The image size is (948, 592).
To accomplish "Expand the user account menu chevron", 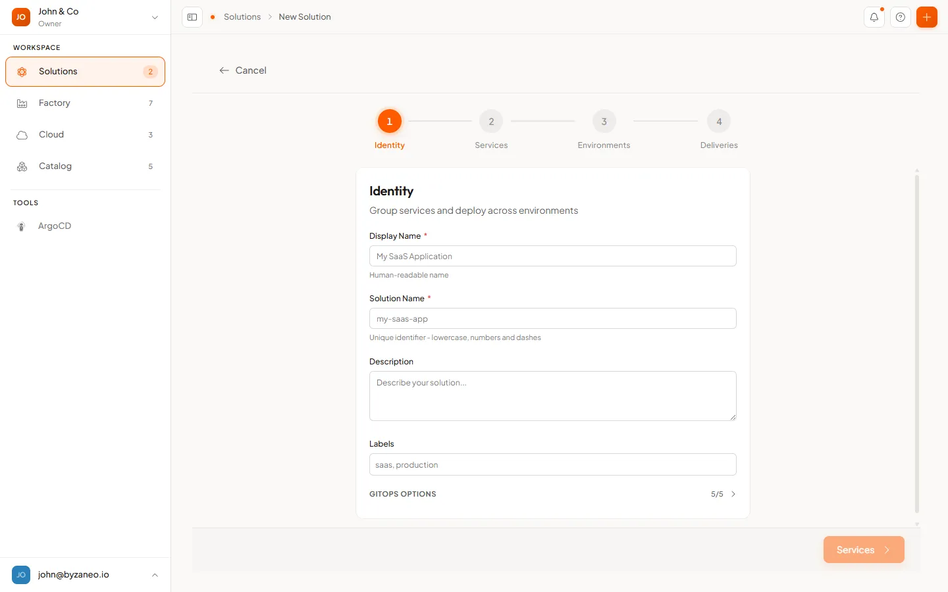I will (x=155, y=575).
